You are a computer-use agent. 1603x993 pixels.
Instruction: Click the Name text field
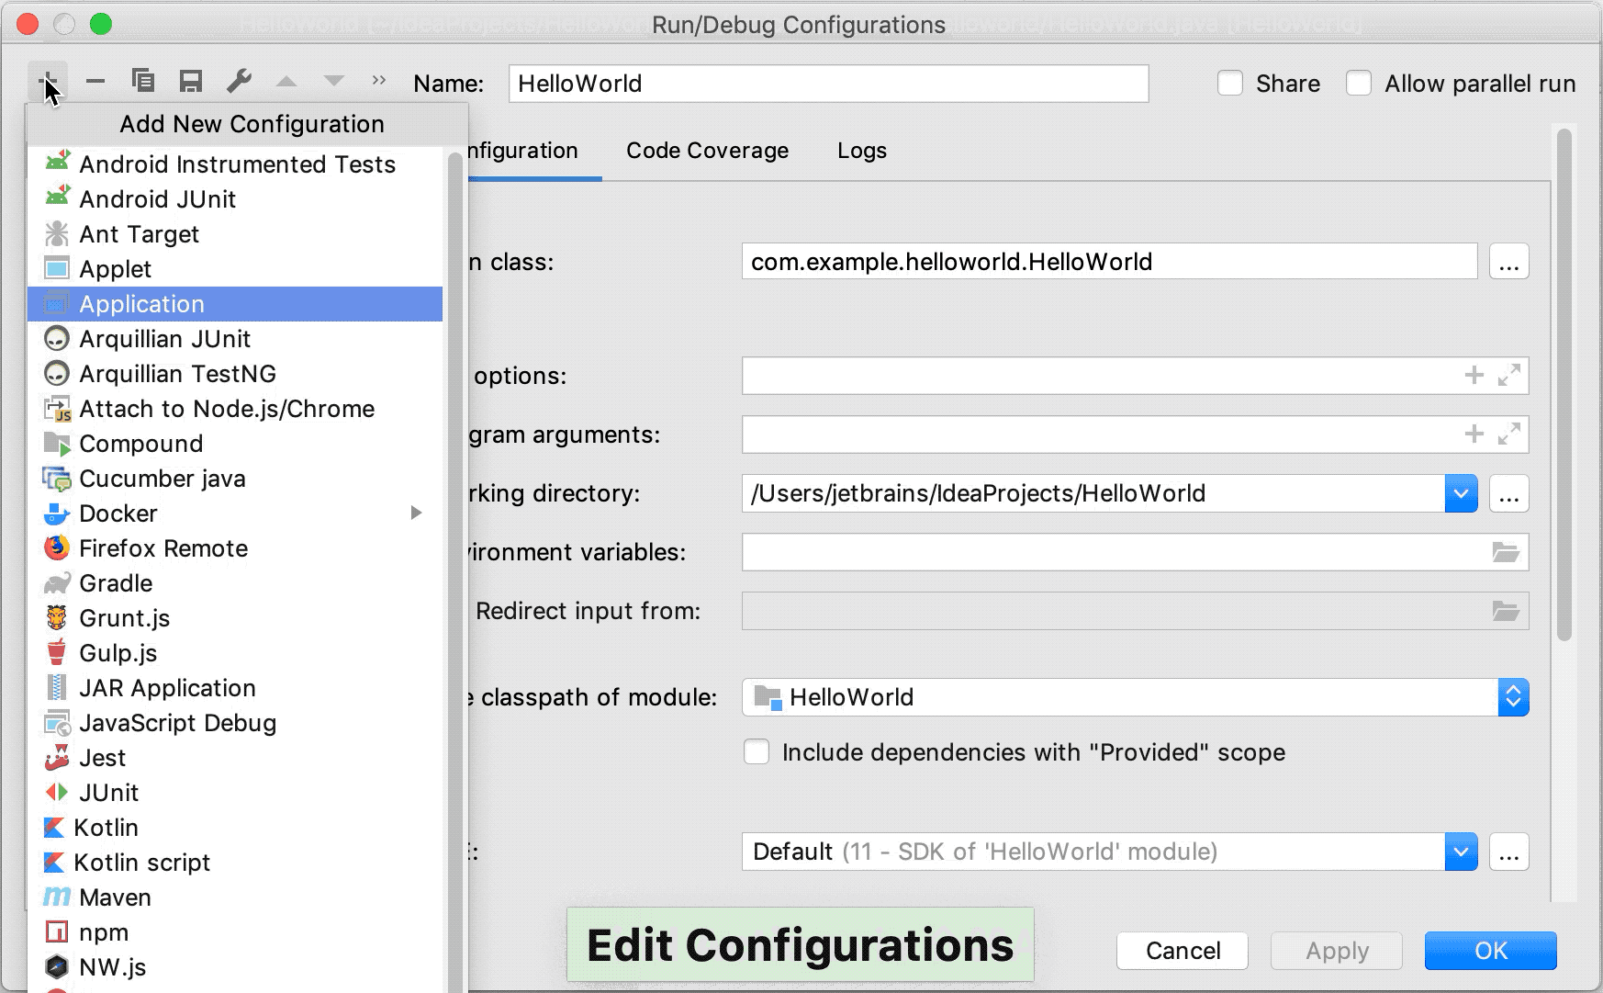828,84
